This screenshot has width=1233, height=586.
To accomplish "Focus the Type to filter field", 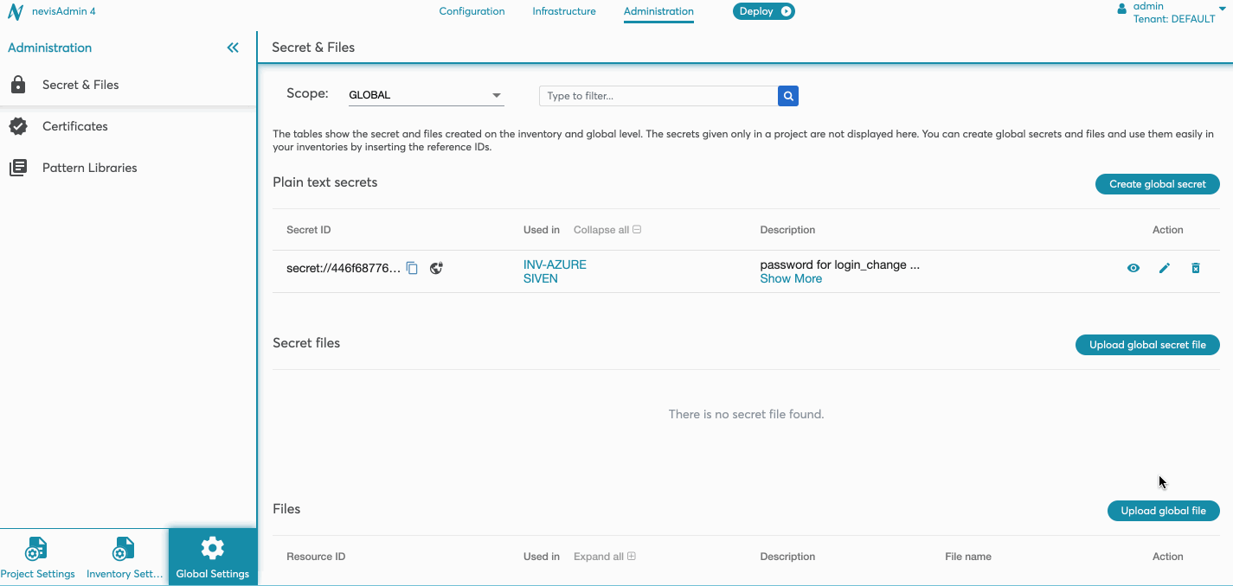I will point(658,96).
